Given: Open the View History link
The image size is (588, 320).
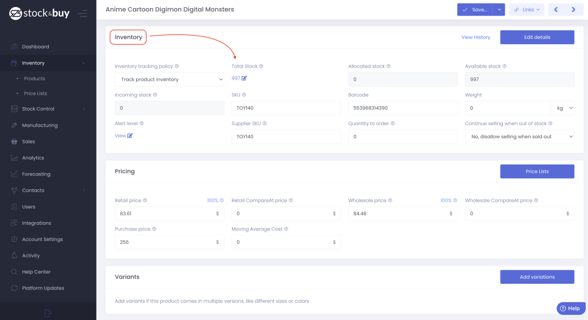Looking at the screenshot, I should [475, 37].
